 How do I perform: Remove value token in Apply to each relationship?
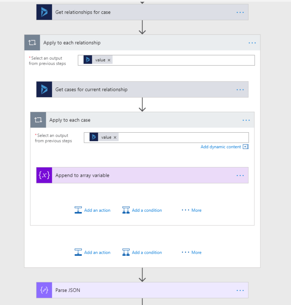[x=109, y=60]
